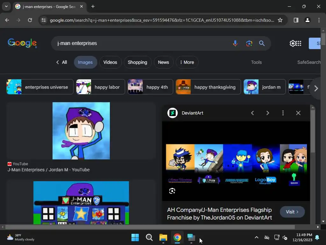This screenshot has width=326, height=245.
Task: Filter by enterprises universe chip
Action: [x=40, y=87]
